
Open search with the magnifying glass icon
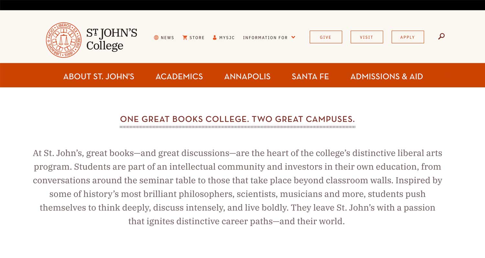click(x=441, y=36)
